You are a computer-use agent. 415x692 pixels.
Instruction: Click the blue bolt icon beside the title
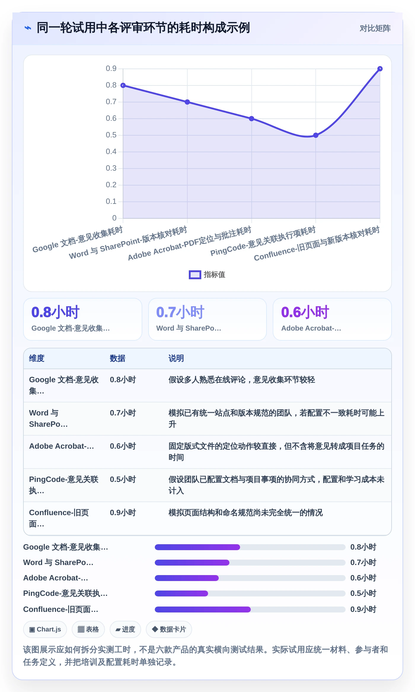click(28, 28)
